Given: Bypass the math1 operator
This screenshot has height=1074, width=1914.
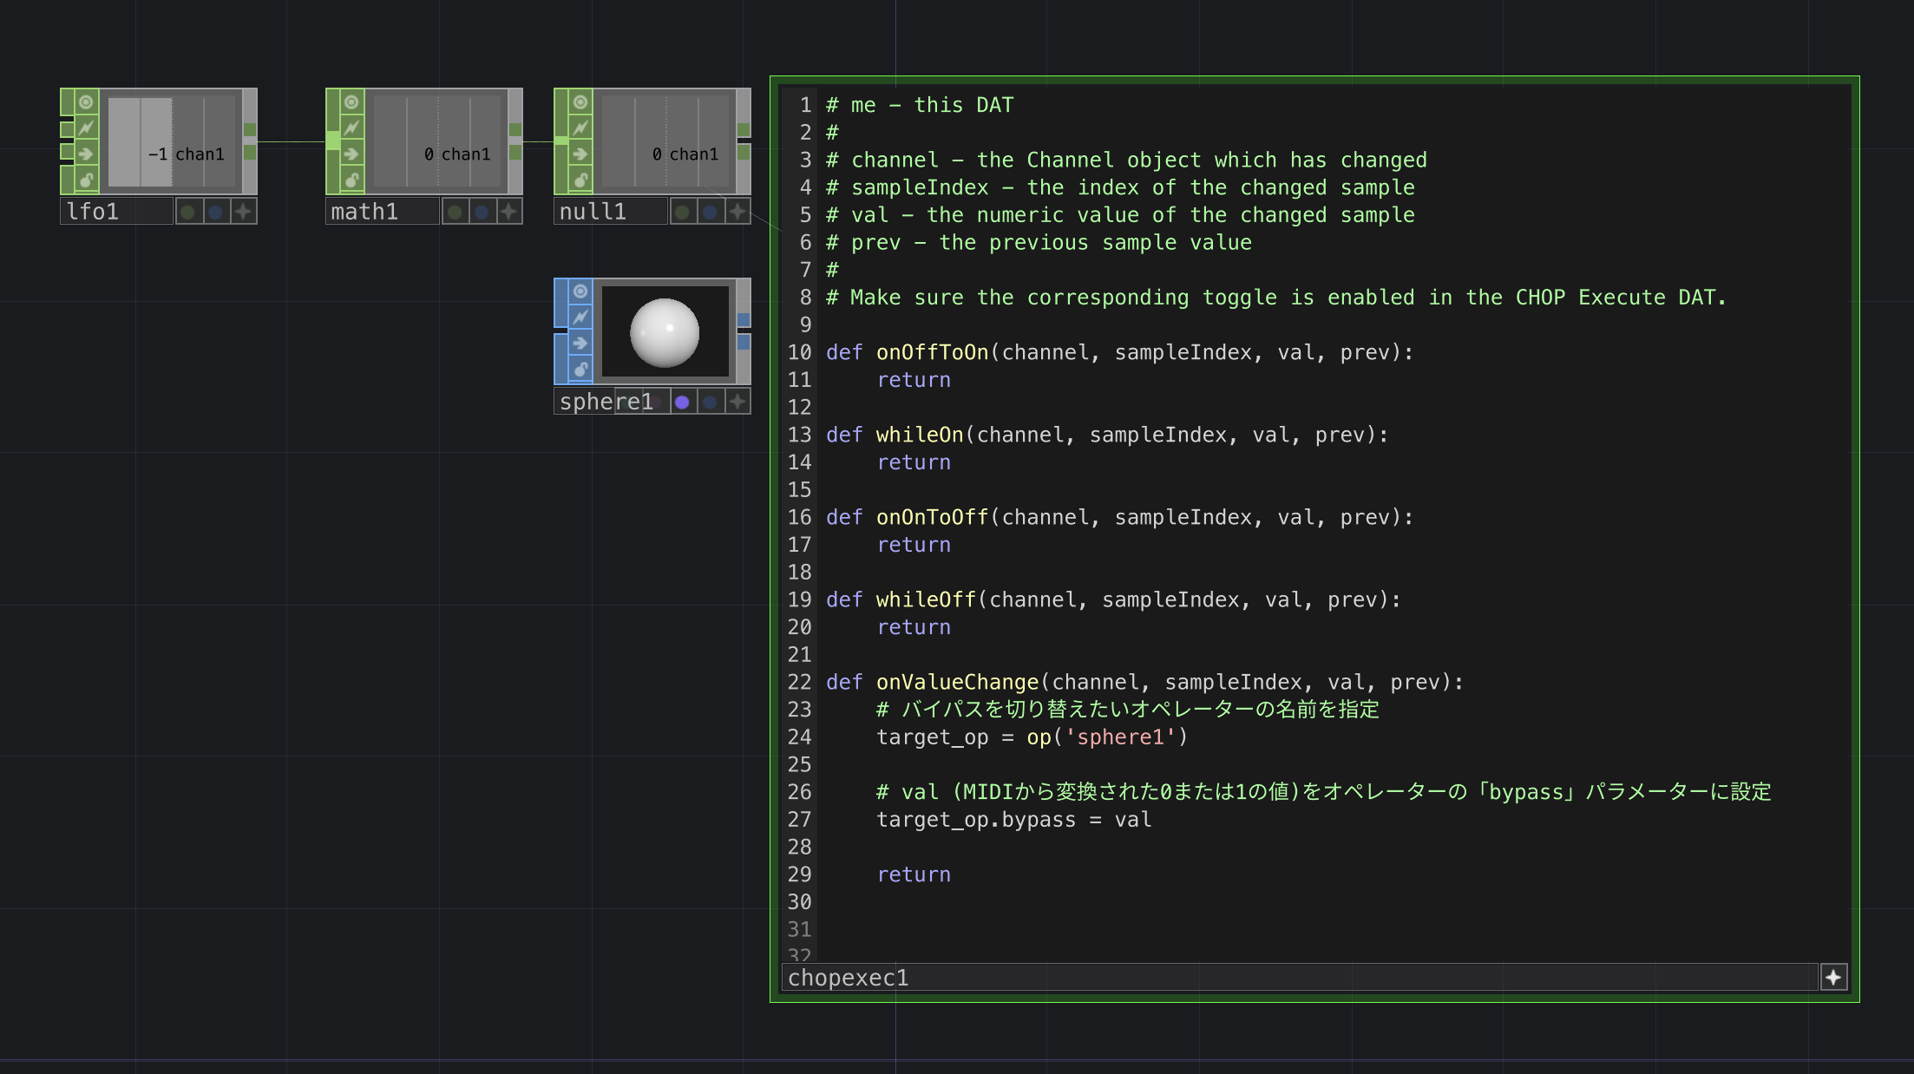Looking at the screenshot, I should coord(351,154).
